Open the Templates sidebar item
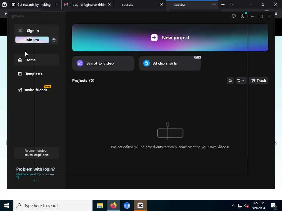This screenshot has height=211, width=282. click(x=37, y=74)
